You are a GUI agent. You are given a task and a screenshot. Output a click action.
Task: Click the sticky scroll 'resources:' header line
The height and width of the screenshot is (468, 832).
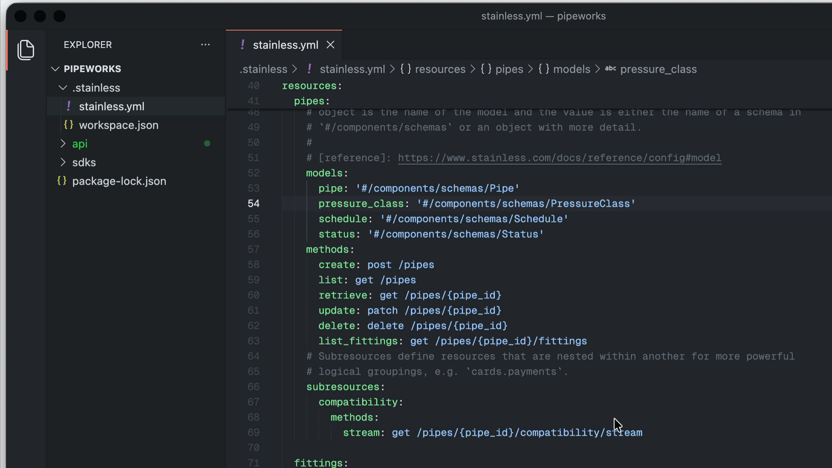pyautogui.click(x=309, y=86)
